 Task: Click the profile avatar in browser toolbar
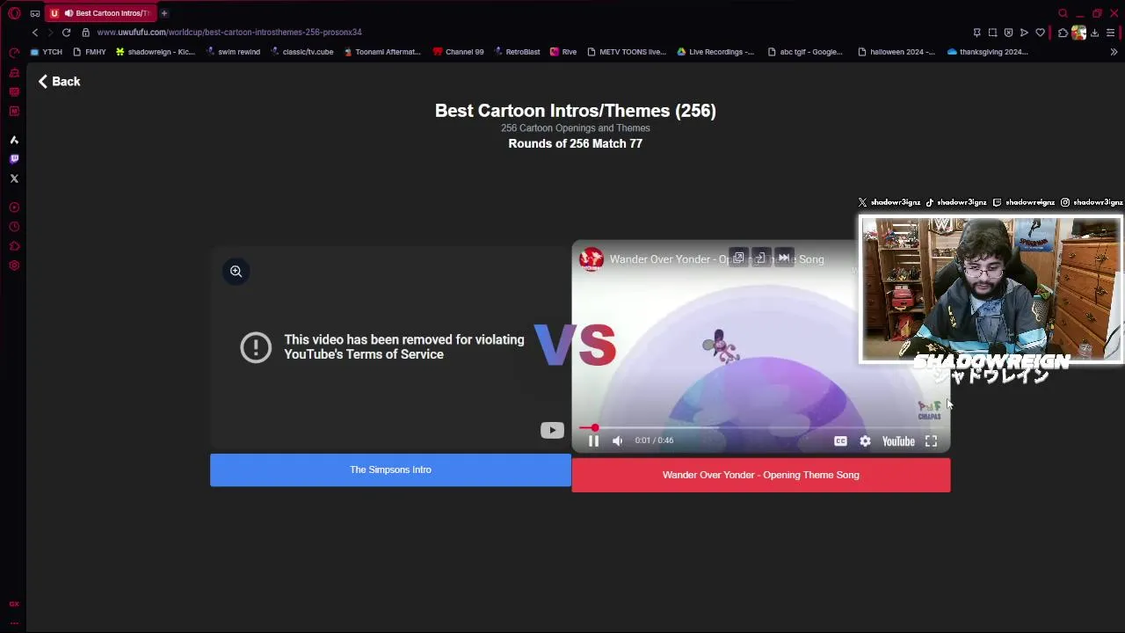click(x=1078, y=33)
